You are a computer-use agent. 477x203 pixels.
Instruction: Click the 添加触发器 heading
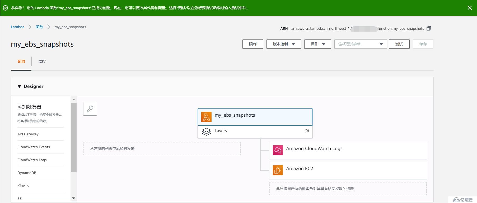tap(29, 107)
